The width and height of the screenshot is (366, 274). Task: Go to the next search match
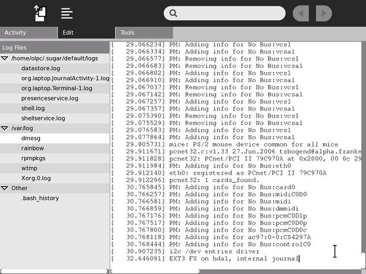[x=323, y=13]
